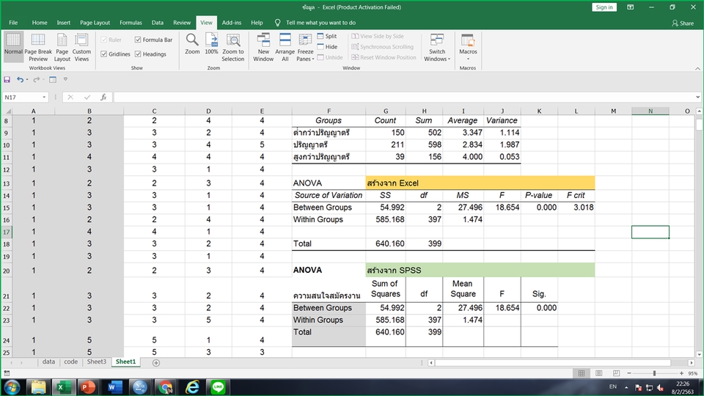Select cell with F value 18.654 in row 15
Screen dimensions: 704x396
[x=502, y=208]
